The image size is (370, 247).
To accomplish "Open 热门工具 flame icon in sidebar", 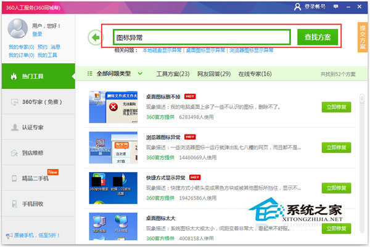I will 15,76.
